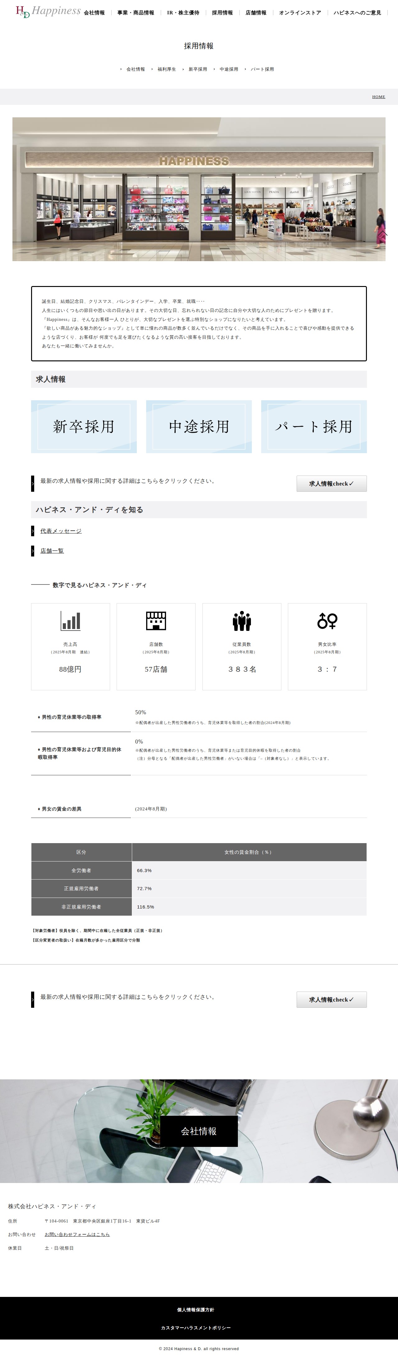This screenshot has height=1366, width=398.
Task: Click the Happiness HD logo
Action: tap(48, 11)
